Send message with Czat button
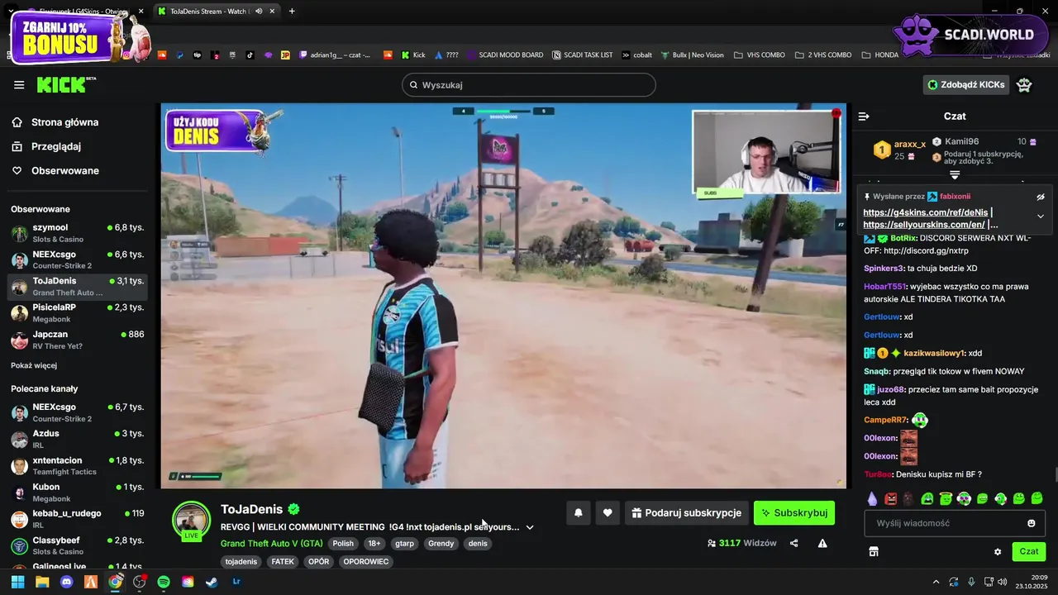 (x=1029, y=552)
